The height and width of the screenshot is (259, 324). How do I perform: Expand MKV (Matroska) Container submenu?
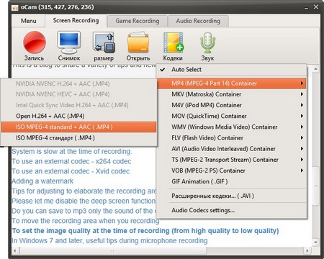pyautogui.click(x=231, y=94)
